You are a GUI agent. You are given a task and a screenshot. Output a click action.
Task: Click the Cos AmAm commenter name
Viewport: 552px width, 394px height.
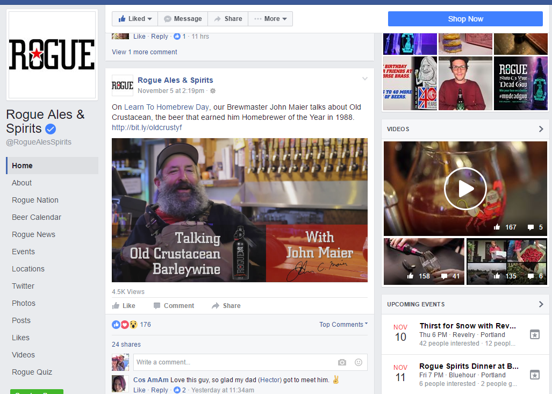tap(150, 380)
